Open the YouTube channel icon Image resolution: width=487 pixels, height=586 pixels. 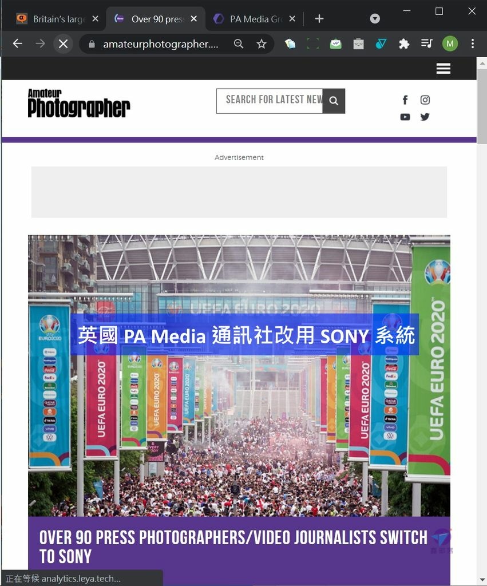(405, 117)
